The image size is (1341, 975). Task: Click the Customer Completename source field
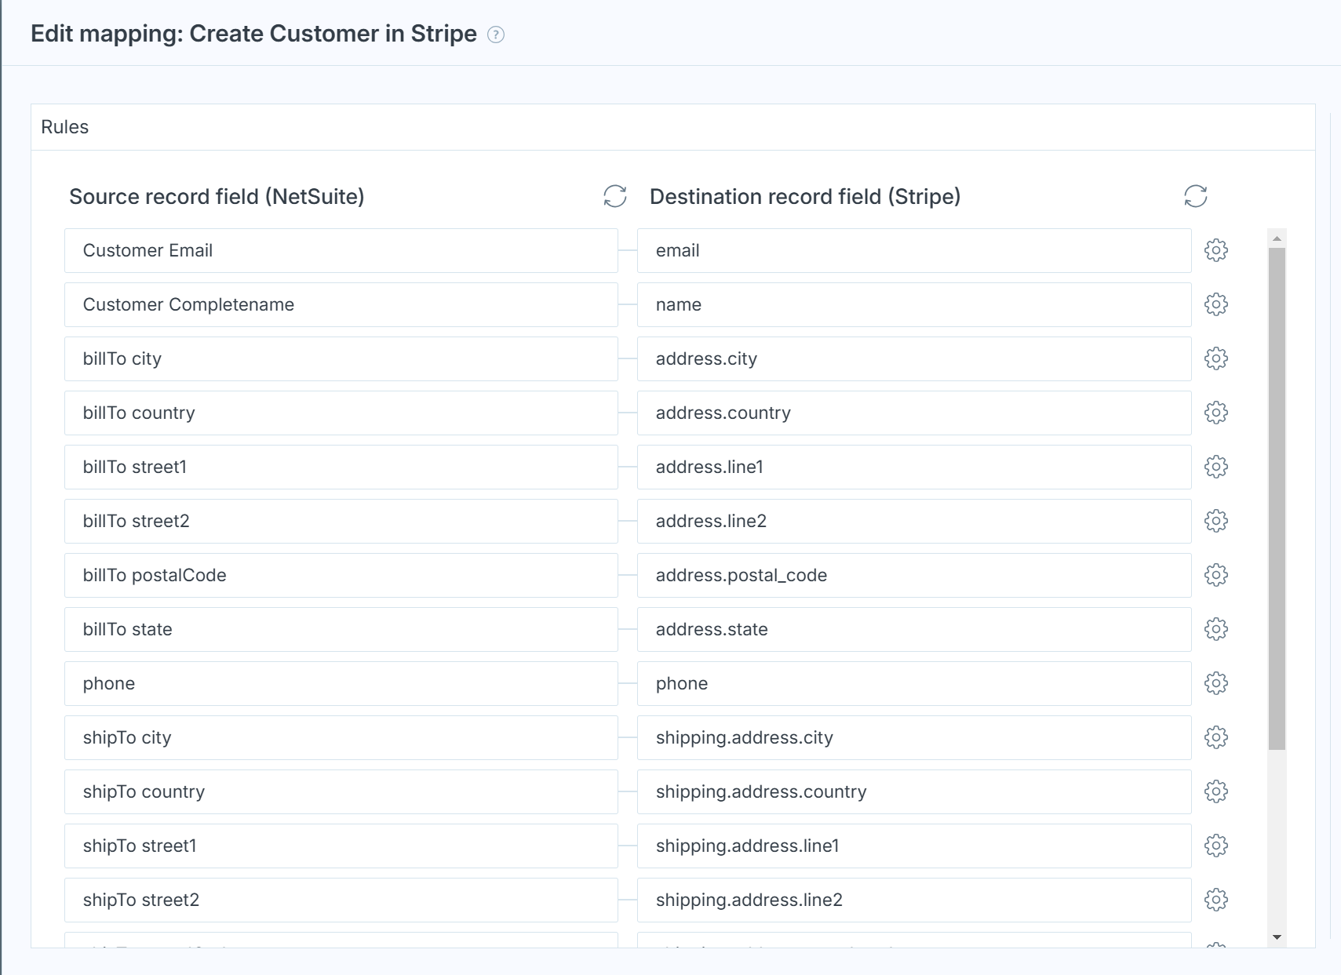(x=341, y=305)
